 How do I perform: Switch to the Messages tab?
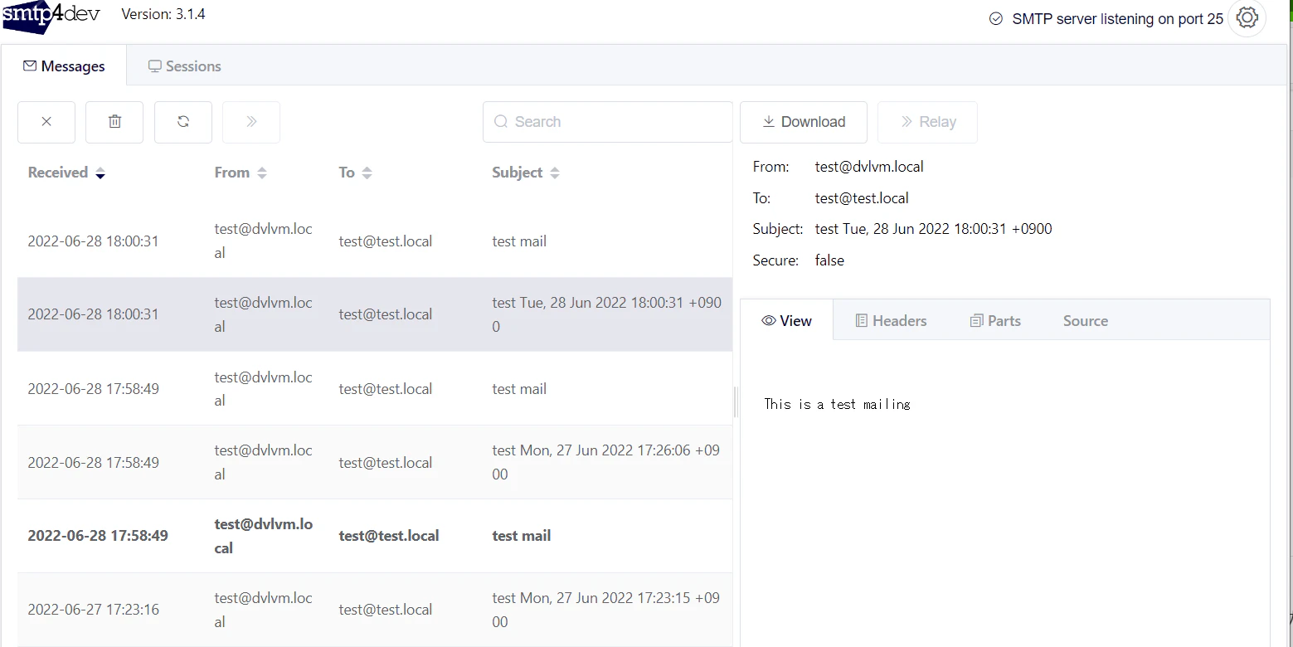coord(64,66)
